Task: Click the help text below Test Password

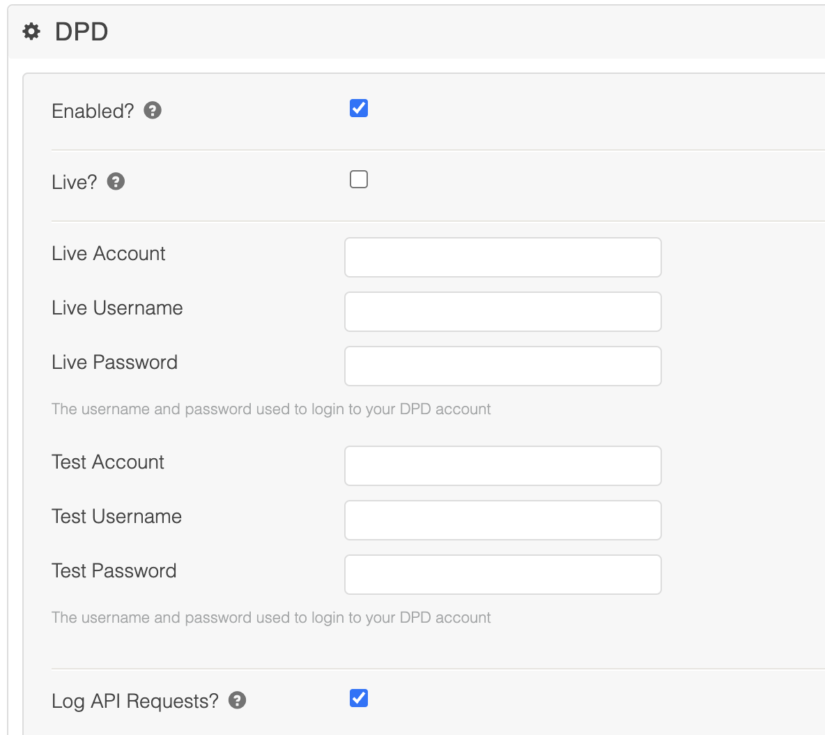Action: [271, 618]
